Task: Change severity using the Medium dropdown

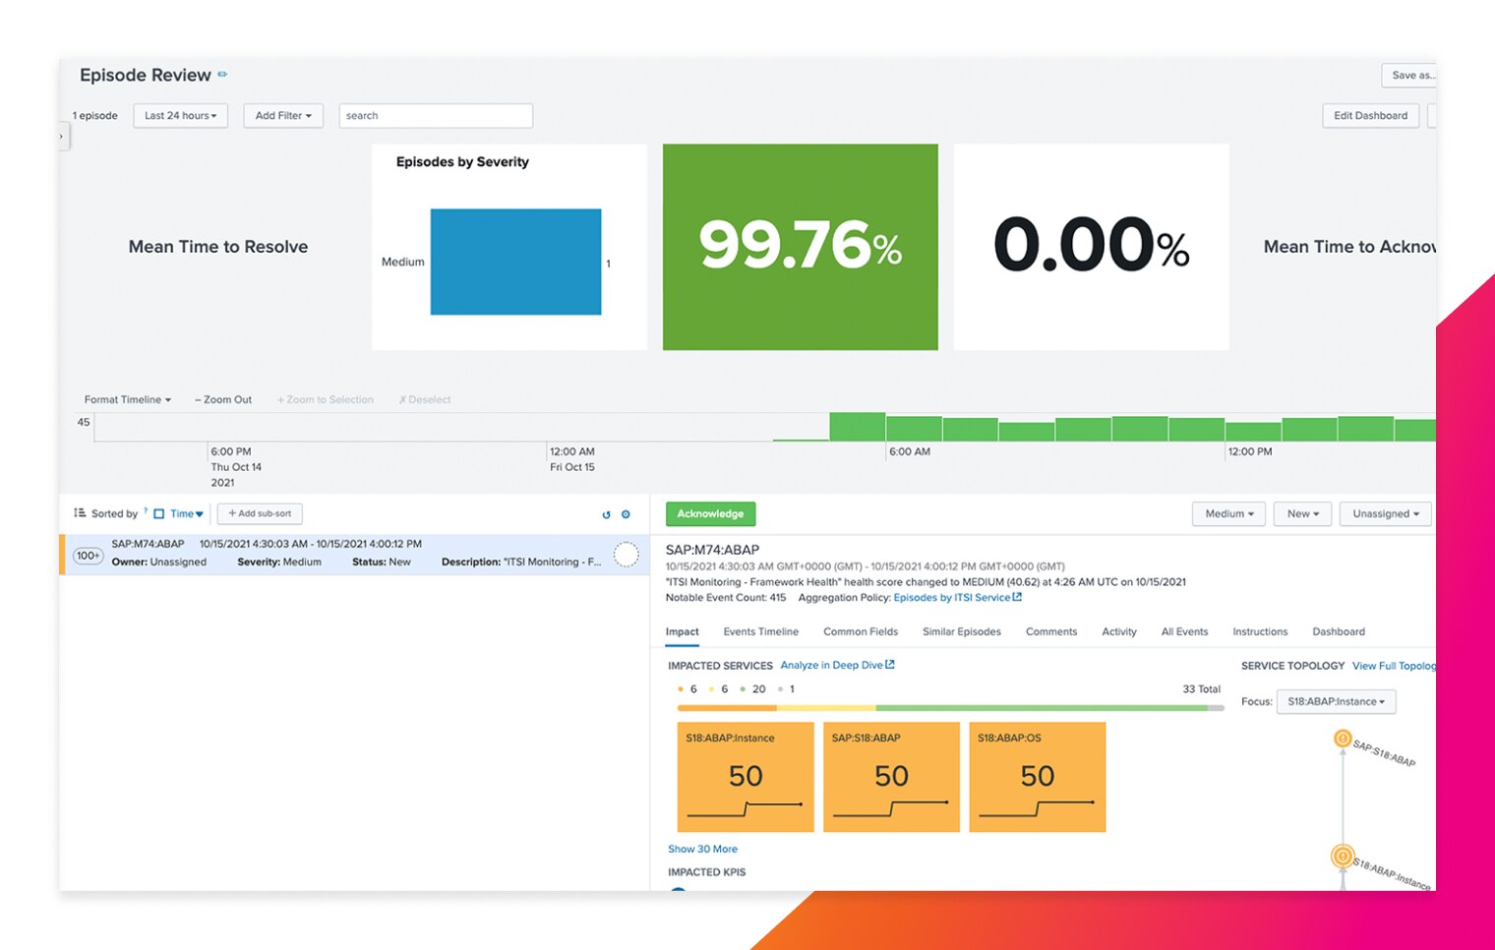Action: 1227,513
